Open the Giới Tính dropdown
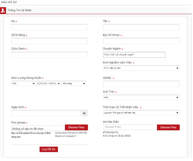The image size is (193, 161). coord(141,97)
